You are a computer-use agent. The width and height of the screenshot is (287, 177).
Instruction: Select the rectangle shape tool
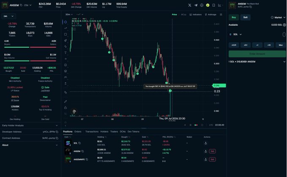pyautogui.click(x=66, y=34)
